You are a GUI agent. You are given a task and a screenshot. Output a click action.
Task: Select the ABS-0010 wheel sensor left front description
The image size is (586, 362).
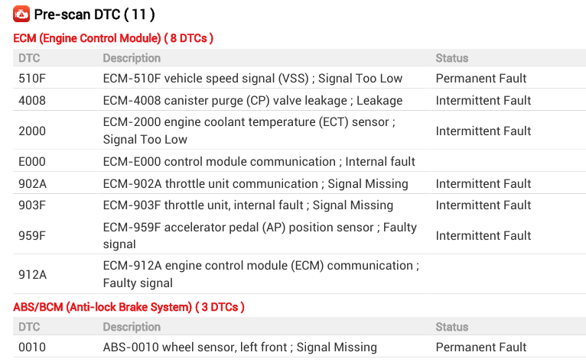pos(239,347)
